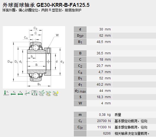This screenshot has height=137, width=156.
Task: Click the 质量 description text
Action: [x=118, y=115]
